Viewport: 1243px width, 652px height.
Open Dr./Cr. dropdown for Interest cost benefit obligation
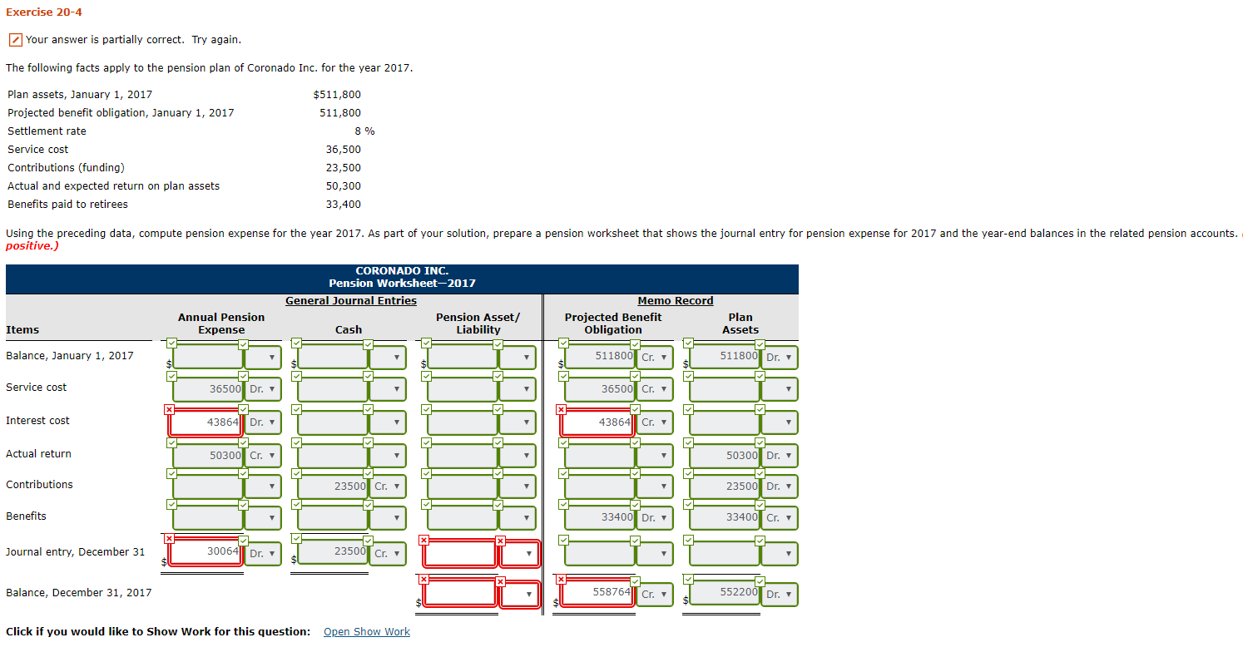click(x=655, y=422)
